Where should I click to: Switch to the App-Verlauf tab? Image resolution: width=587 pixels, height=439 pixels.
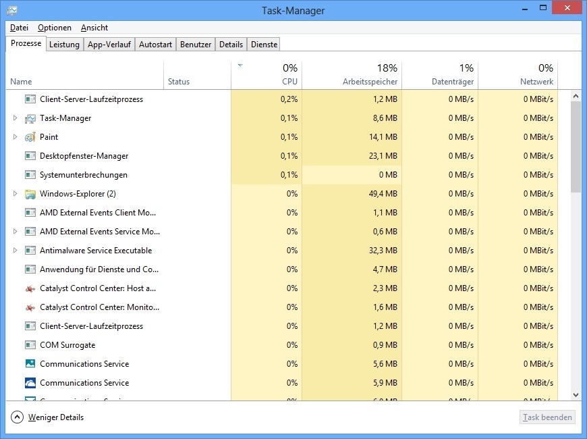[109, 44]
